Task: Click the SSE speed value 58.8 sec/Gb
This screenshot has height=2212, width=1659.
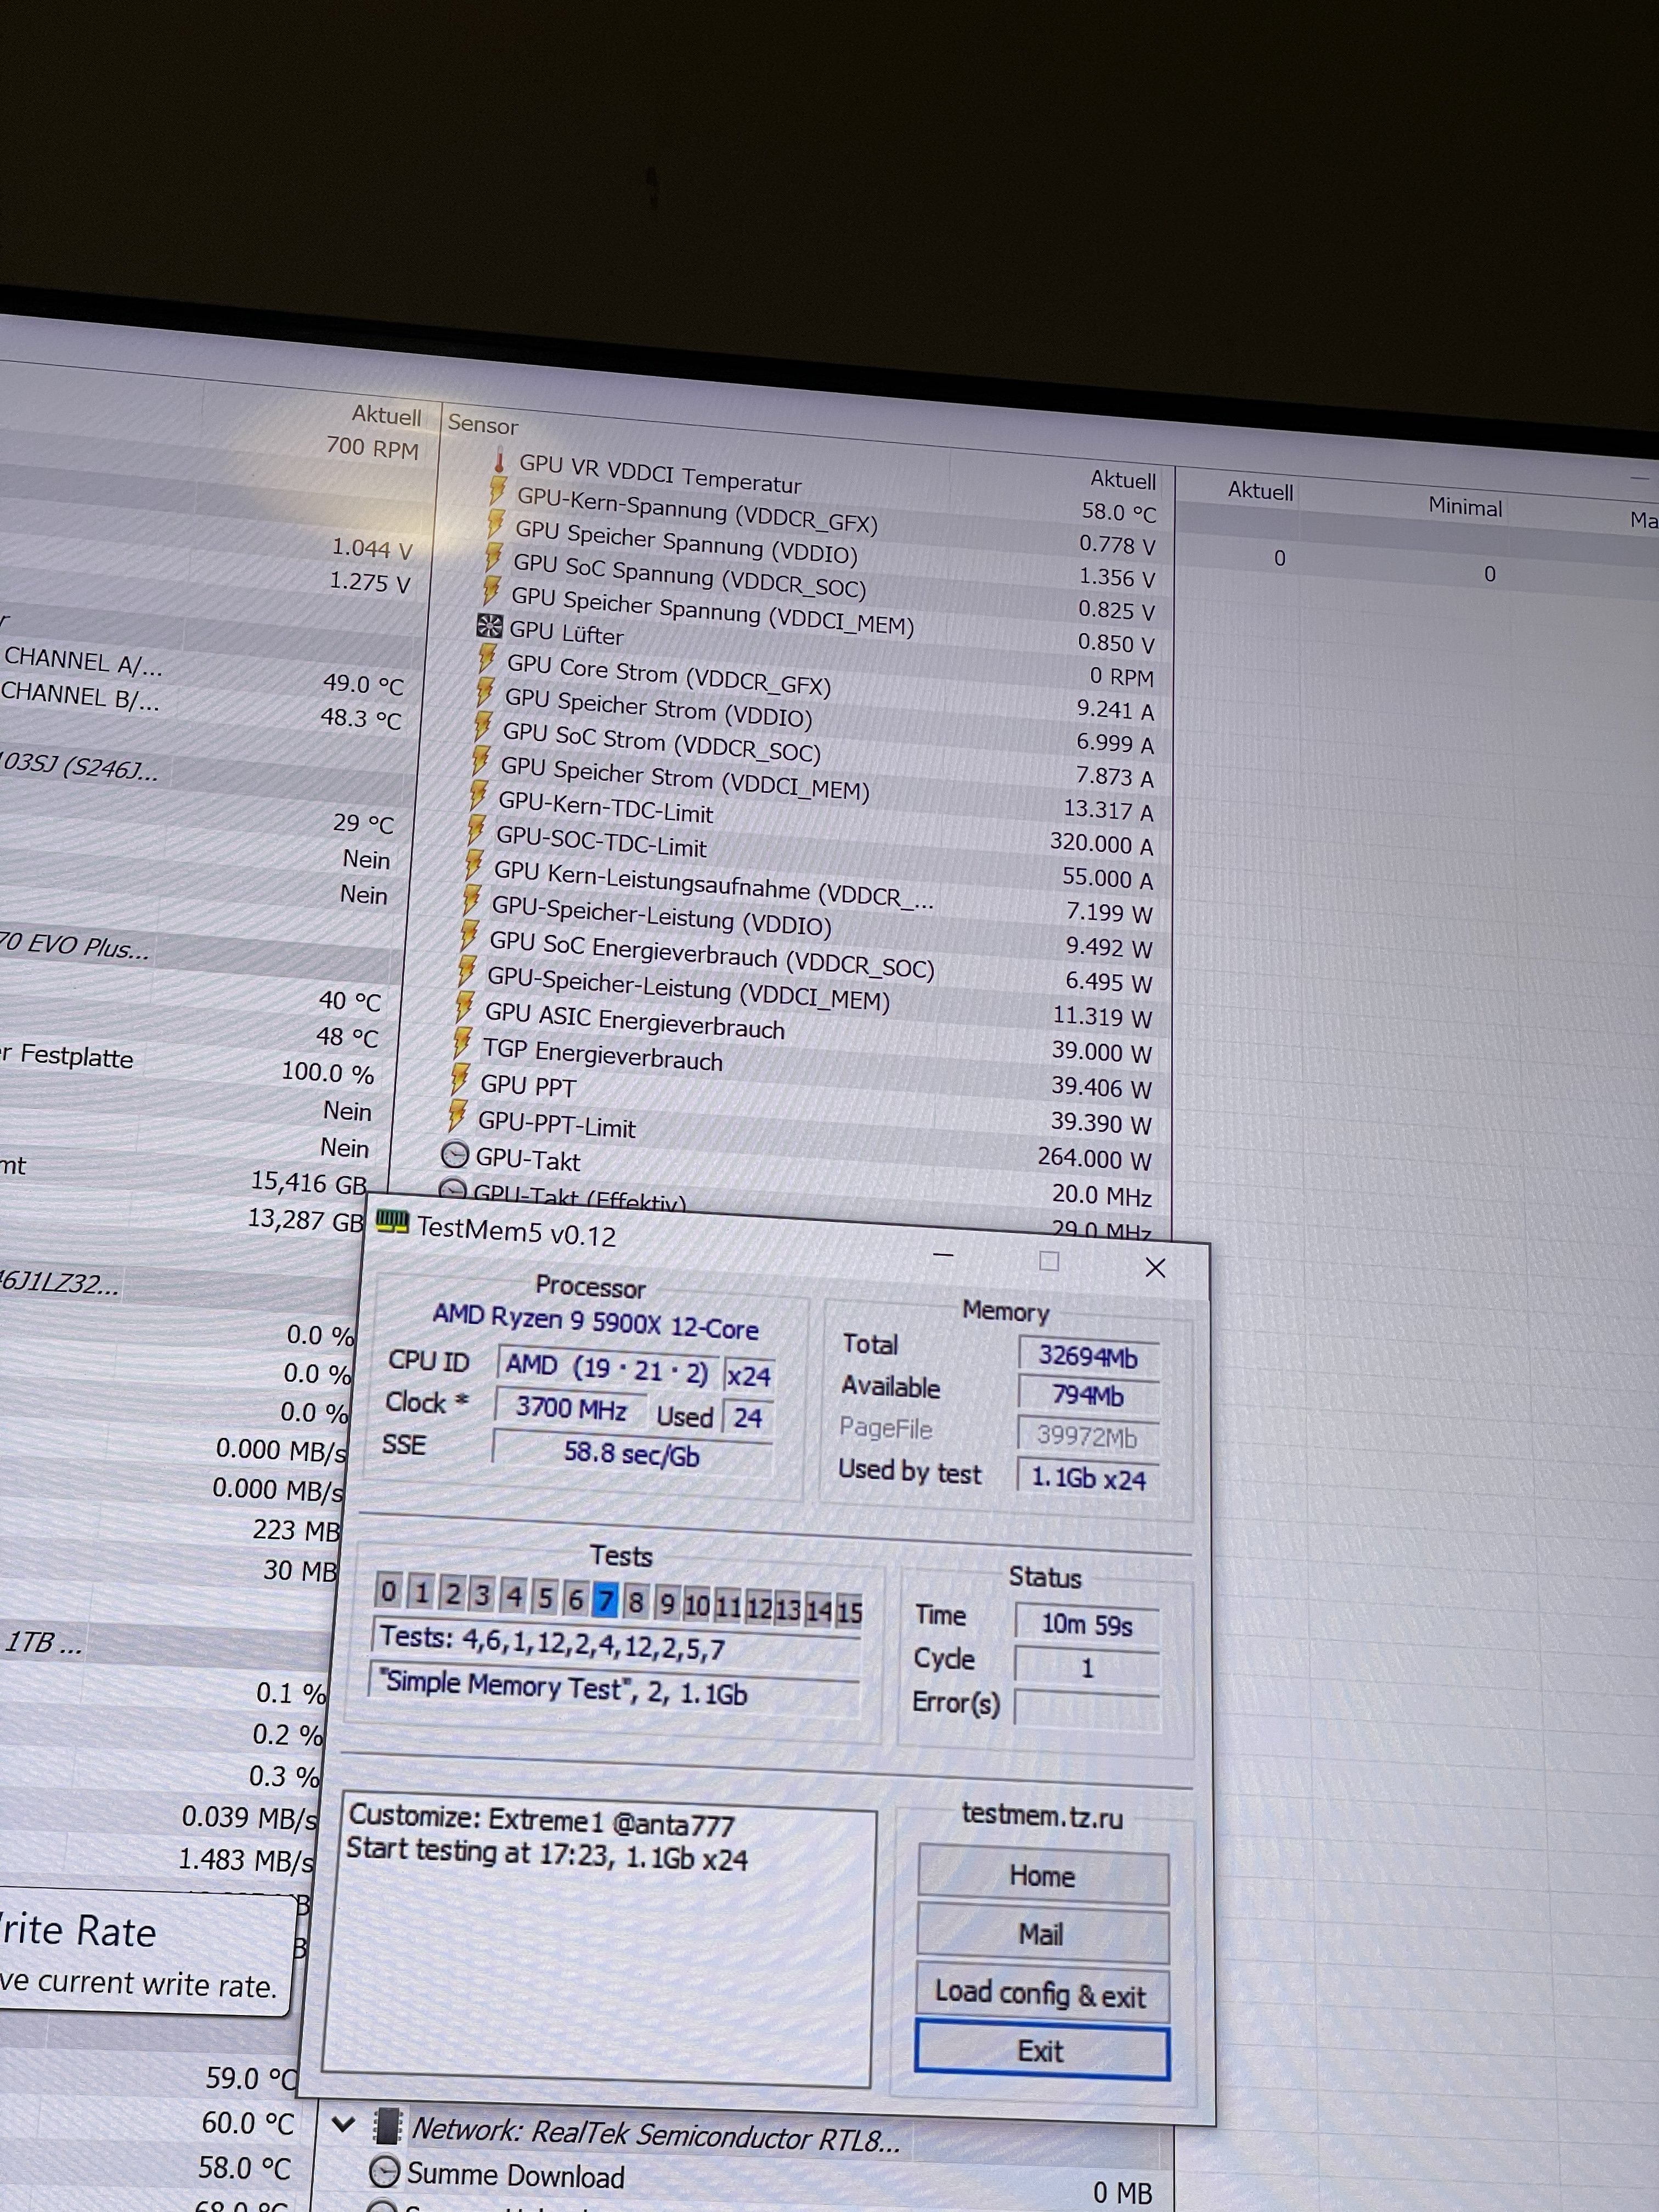Action: point(632,1453)
